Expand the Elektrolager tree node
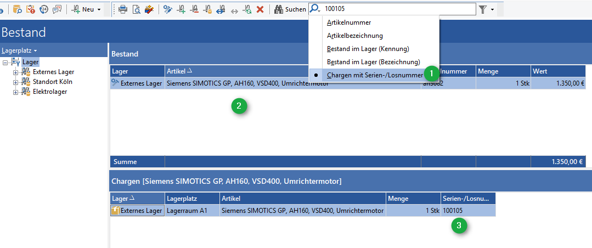This screenshot has width=592, height=248. tap(15, 92)
